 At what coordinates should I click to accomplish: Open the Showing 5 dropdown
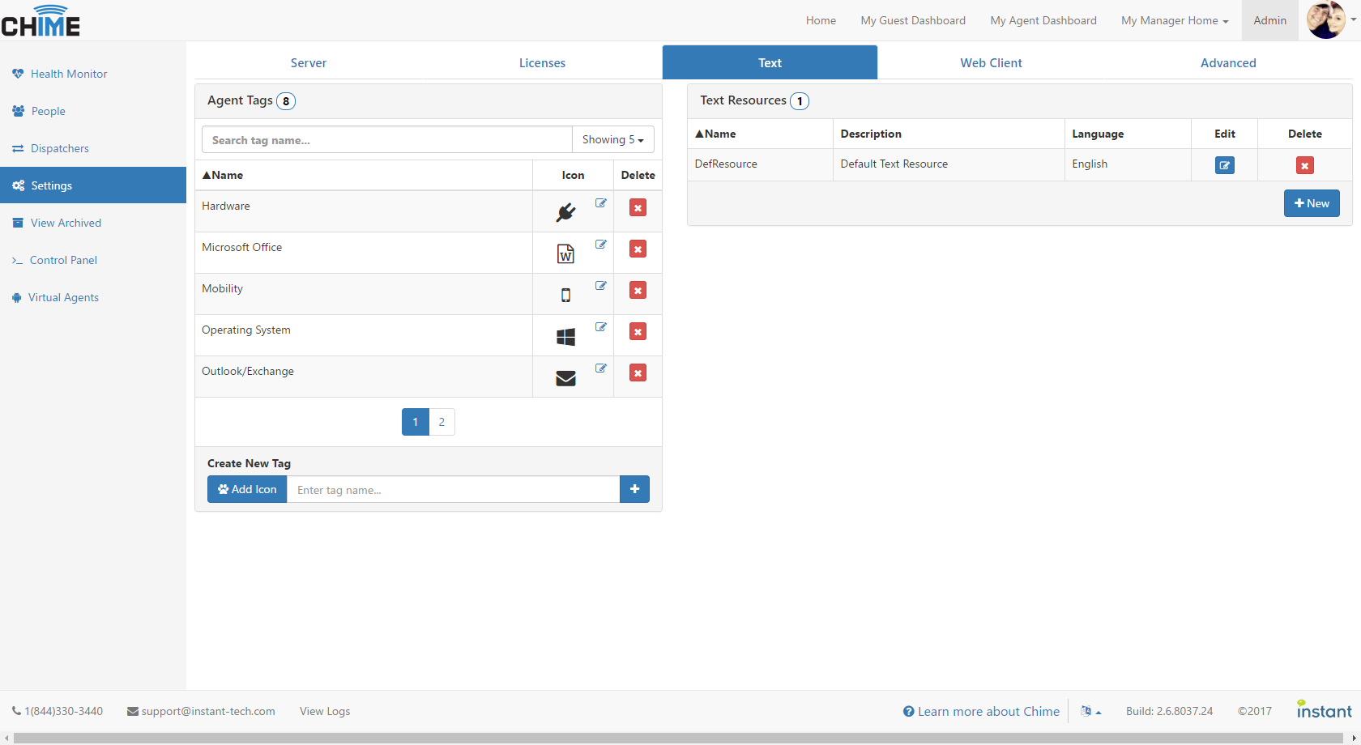[612, 140]
